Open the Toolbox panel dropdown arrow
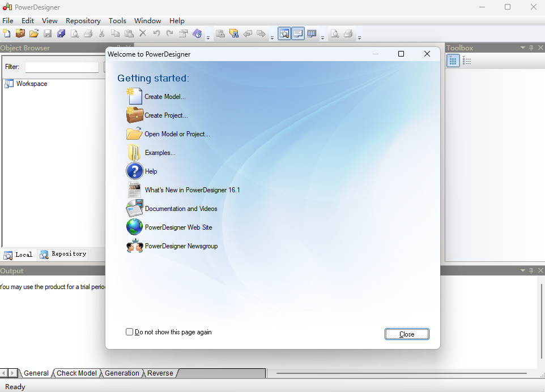The image size is (545, 392). [523, 48]
